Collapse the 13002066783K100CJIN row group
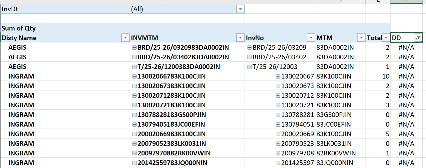Viewport: 426px width, 168px height. [134, 77]
